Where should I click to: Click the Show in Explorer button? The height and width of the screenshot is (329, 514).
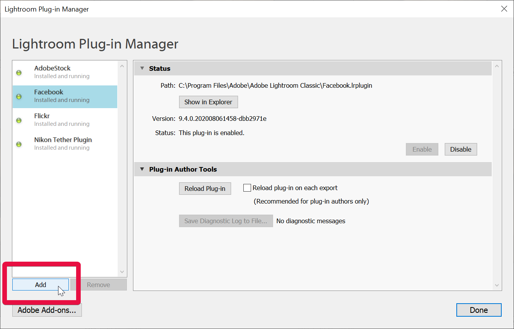tap(208, 102)
